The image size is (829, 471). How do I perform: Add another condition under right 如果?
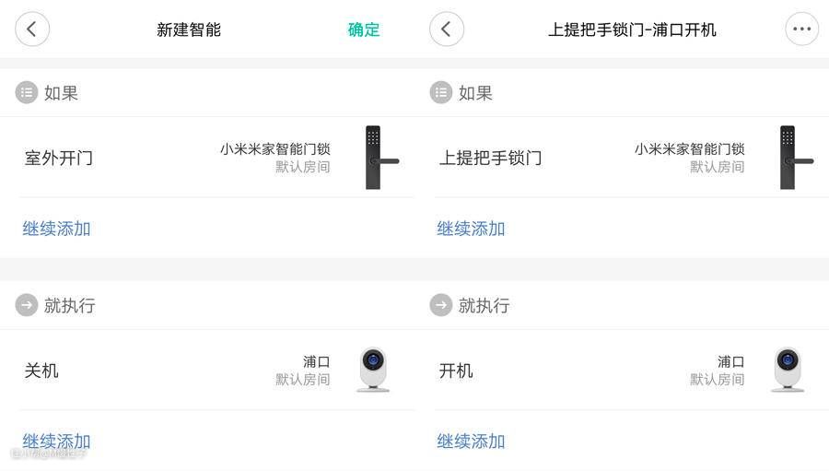click(x=471, y=229)
